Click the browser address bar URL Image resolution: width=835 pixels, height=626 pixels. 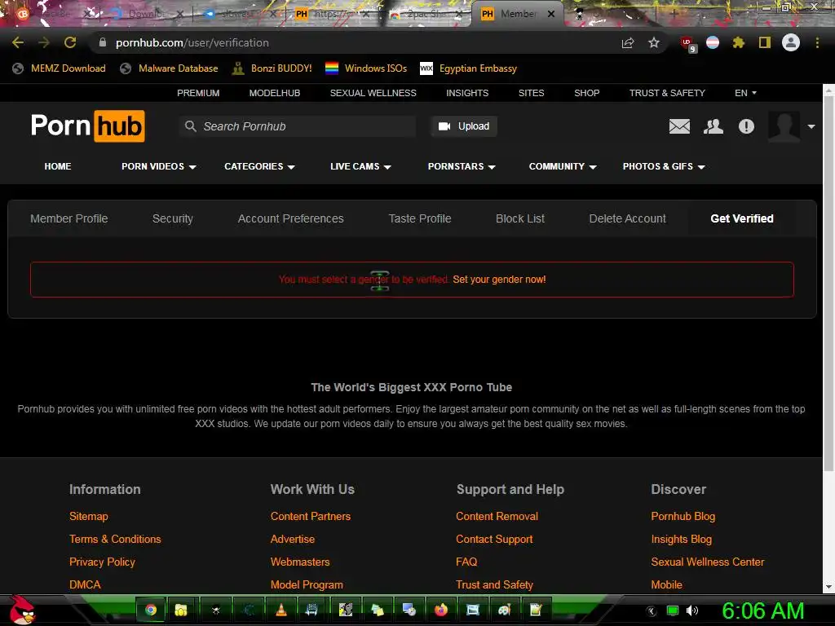coord(192,42)
